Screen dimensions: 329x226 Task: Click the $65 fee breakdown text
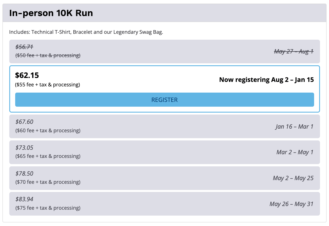48,156
